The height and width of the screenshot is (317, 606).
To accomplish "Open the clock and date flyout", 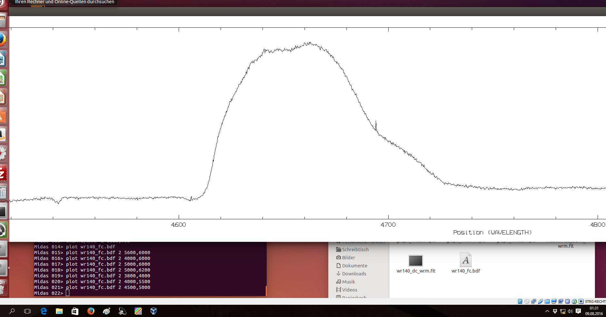I will [594, 311].
